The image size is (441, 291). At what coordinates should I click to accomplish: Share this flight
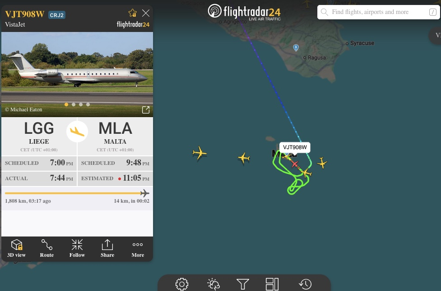tap(107, 248)
